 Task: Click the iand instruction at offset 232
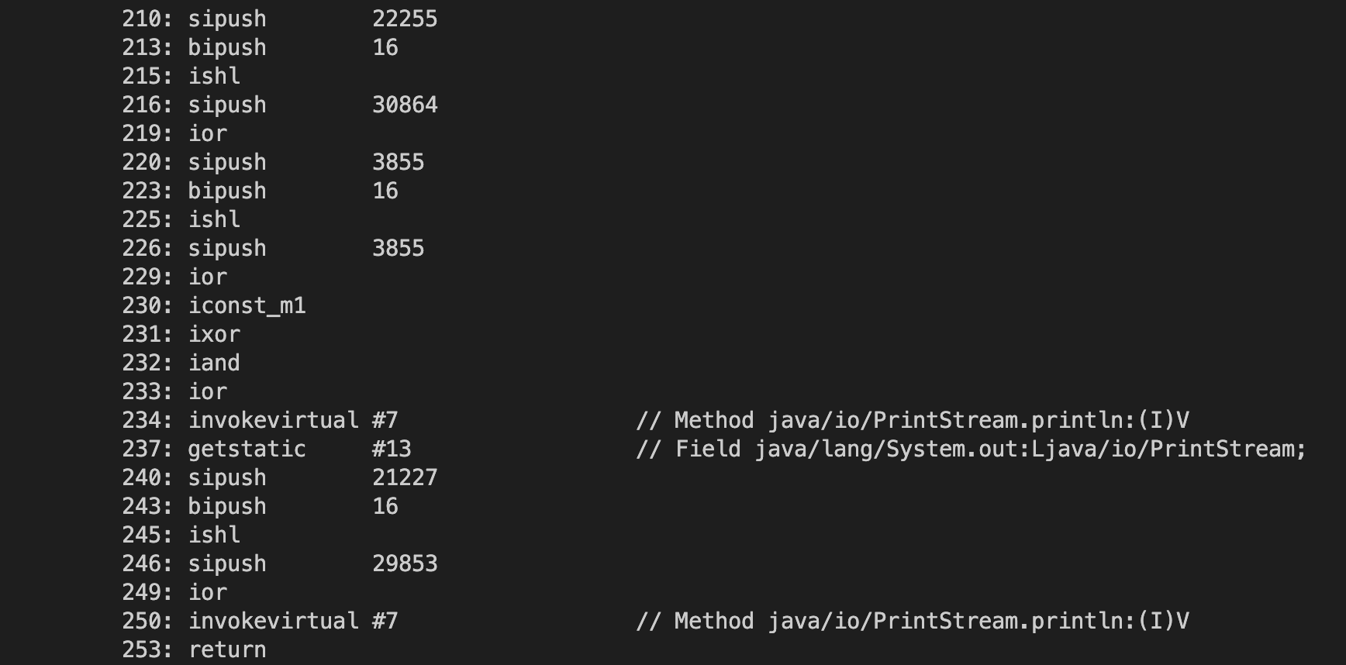[x=214, y=363]
